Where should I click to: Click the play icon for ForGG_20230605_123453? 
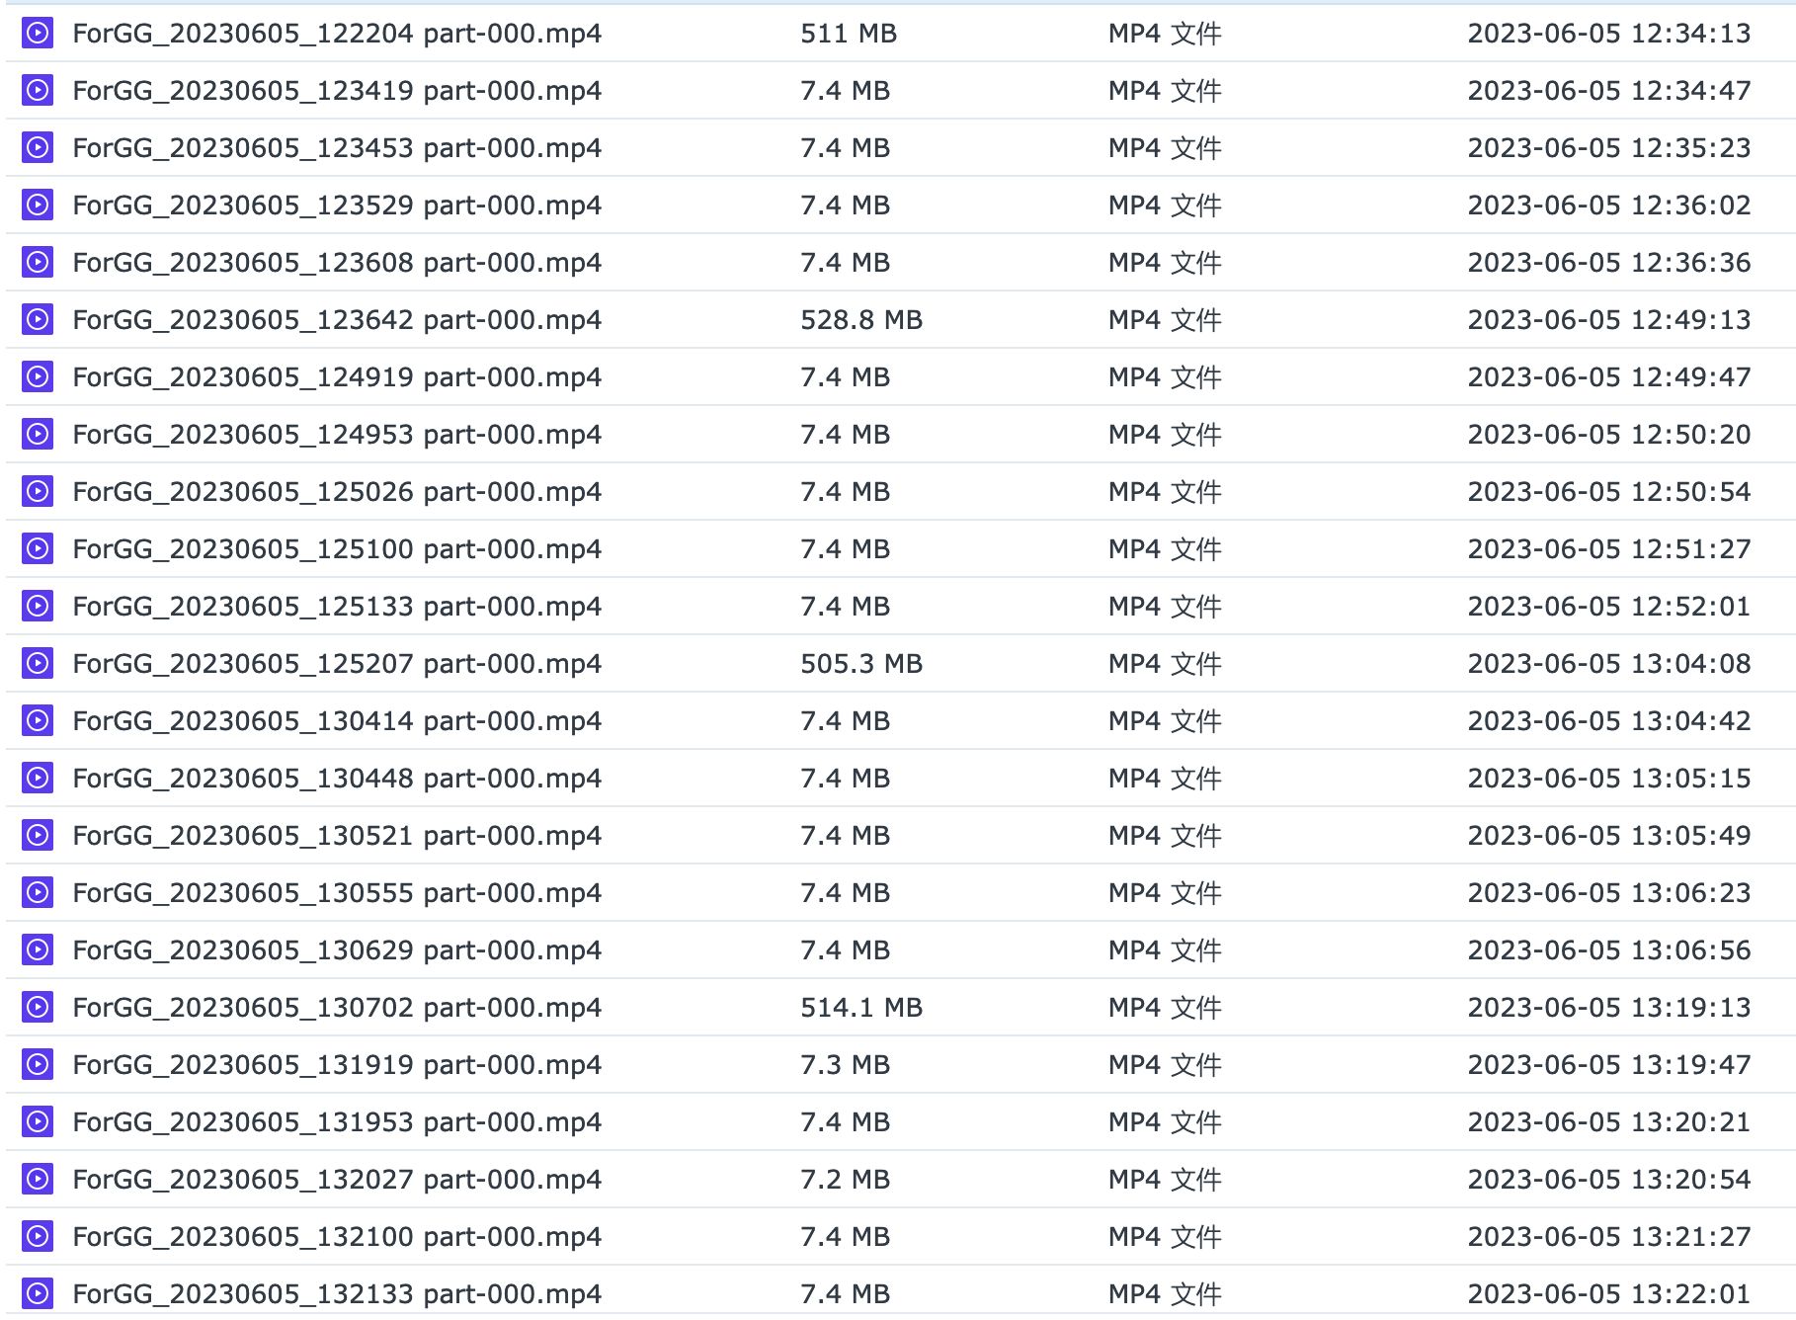[37, 147]
